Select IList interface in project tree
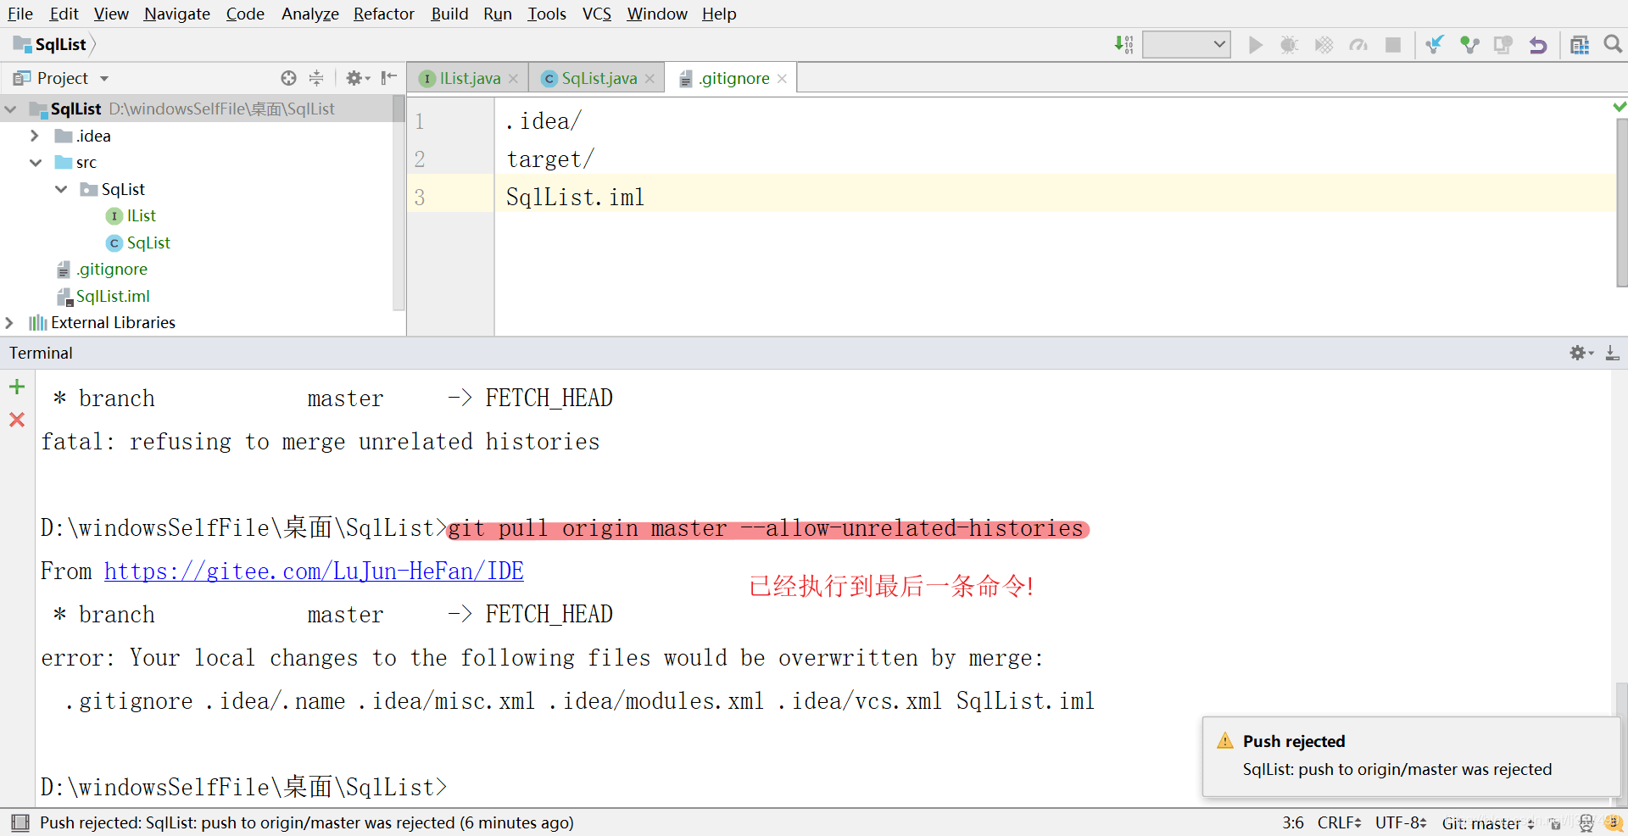Image resolution: width=1628 pixels, height=836 pixels. (x=131, y=216)
